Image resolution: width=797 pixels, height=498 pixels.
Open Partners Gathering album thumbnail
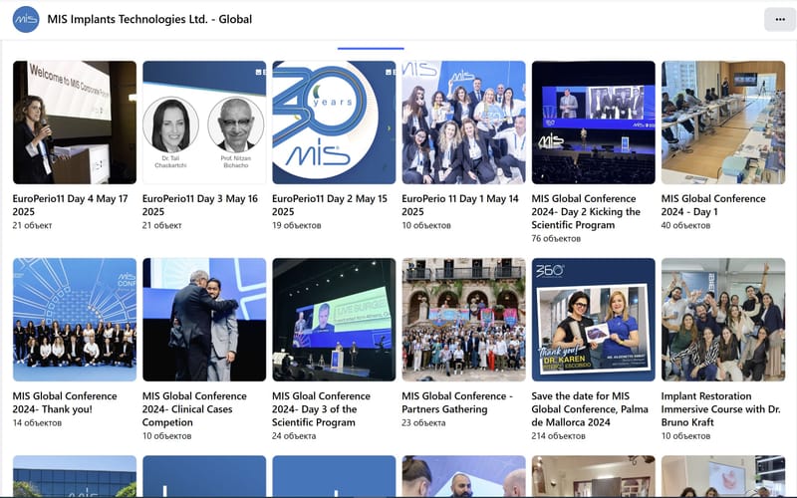click(463, 320)
